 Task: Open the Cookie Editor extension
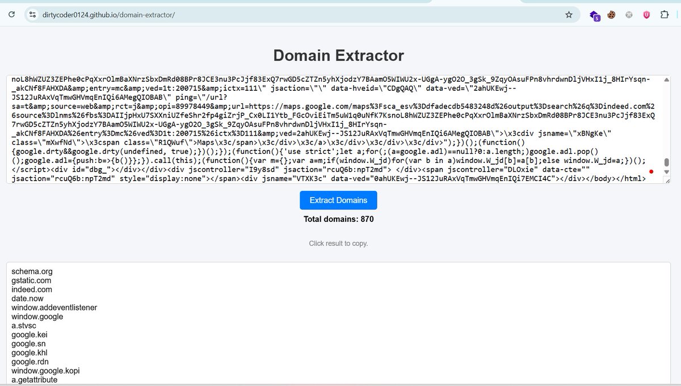(611, 15)
